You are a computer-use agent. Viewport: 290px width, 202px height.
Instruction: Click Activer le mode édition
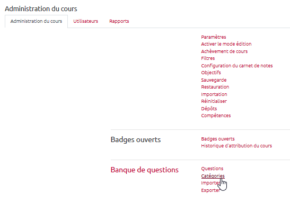click(x=226, y=44)
